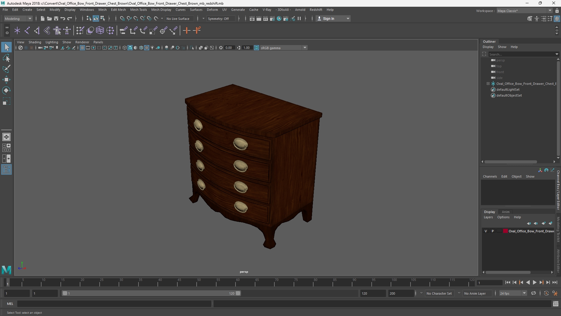
Task: Activate the Paint Selection tool
Action: point(6,69)
